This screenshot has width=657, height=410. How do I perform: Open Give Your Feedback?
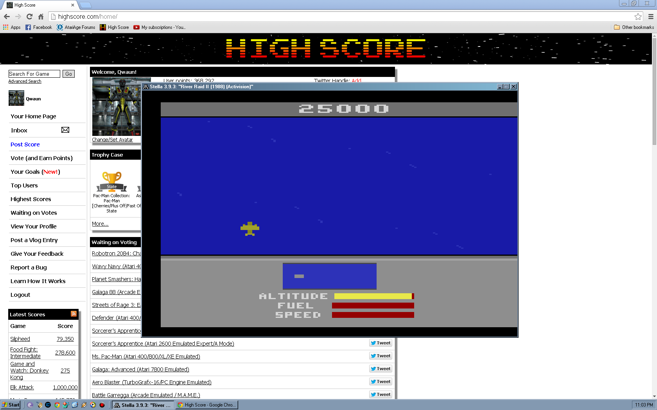(37, 254)
